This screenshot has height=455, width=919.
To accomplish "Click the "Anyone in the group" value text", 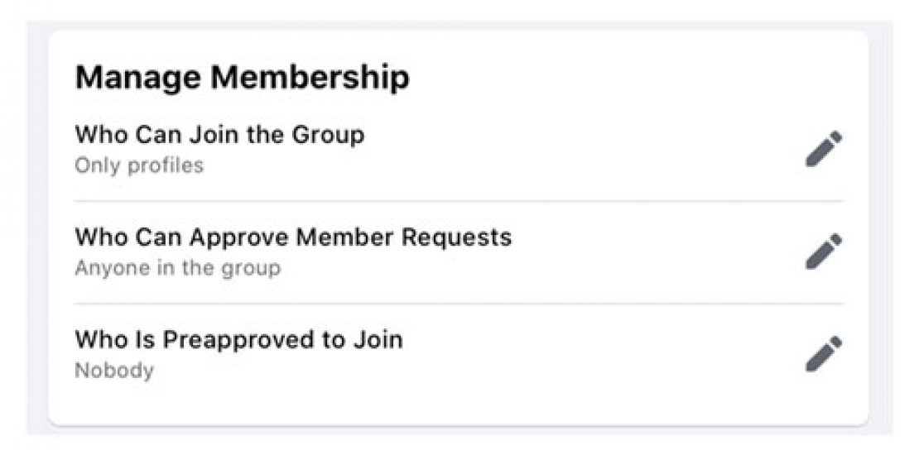I will 177,268.
